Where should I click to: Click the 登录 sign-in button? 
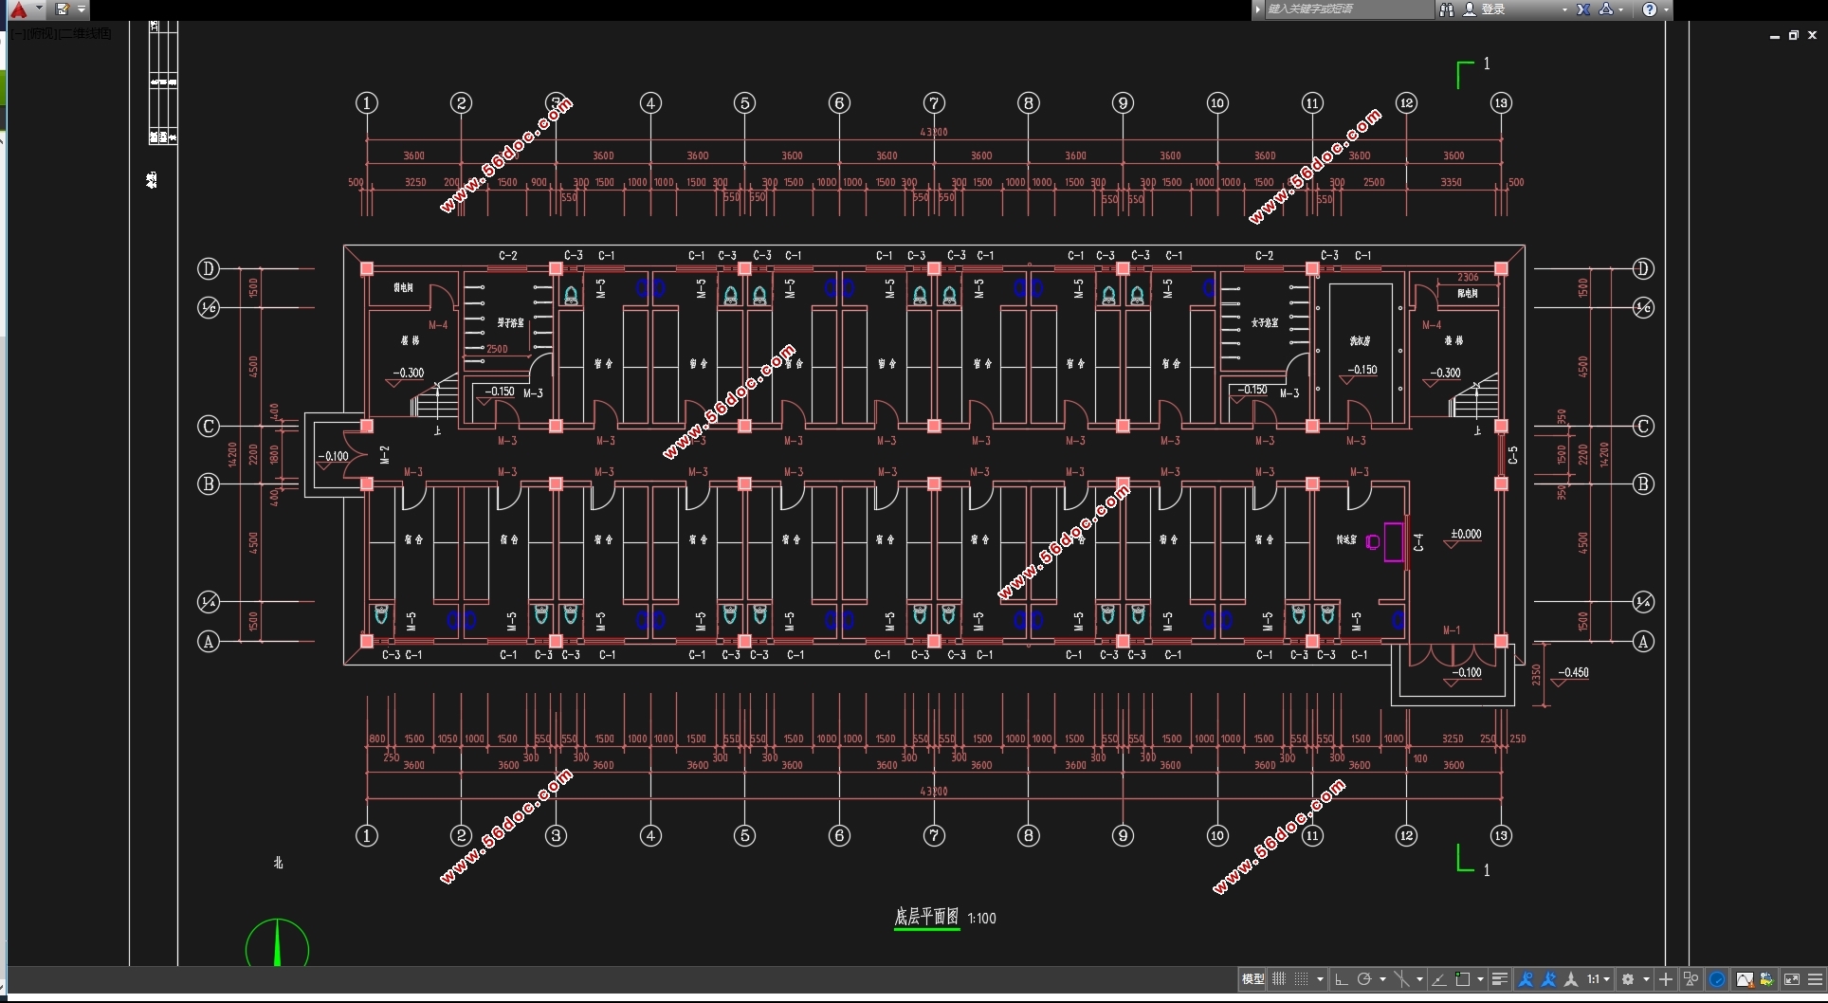tap(1484, 9)
